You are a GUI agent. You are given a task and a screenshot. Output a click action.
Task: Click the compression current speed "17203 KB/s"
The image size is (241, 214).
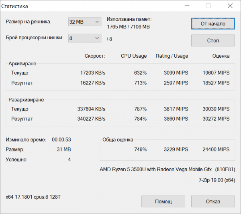[x=93, y=73]
